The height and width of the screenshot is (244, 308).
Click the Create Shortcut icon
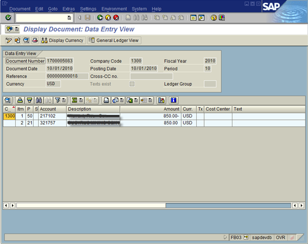(x=201, y=18)
